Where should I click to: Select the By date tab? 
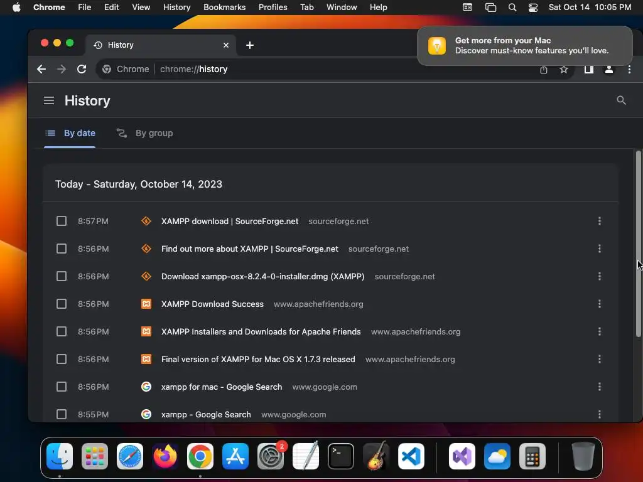pos(70,133)
